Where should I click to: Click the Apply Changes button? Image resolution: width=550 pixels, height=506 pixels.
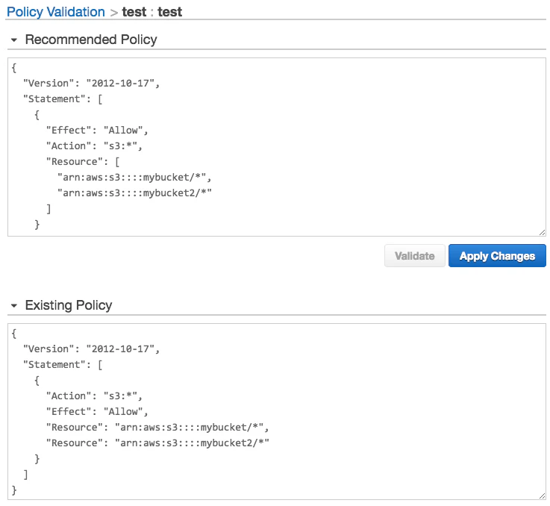pos(497,256)
